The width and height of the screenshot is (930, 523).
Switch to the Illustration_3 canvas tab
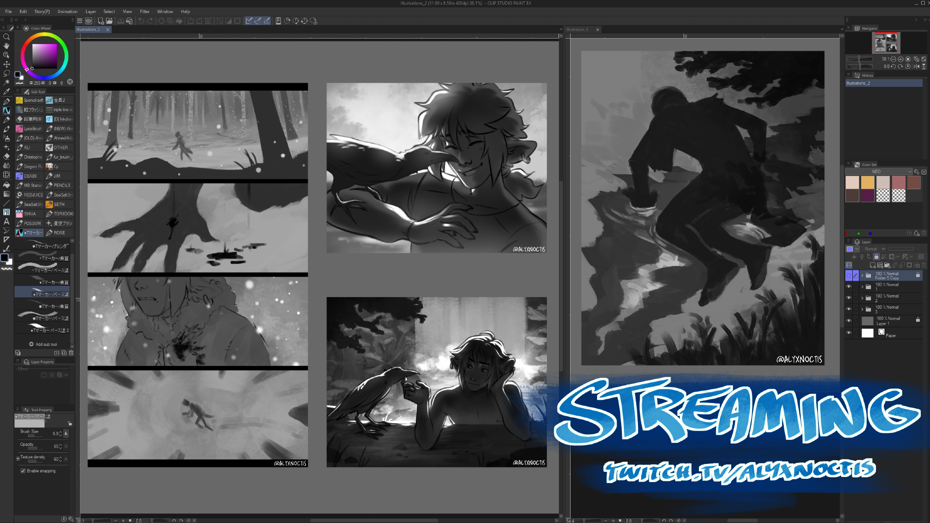[577, 30]
